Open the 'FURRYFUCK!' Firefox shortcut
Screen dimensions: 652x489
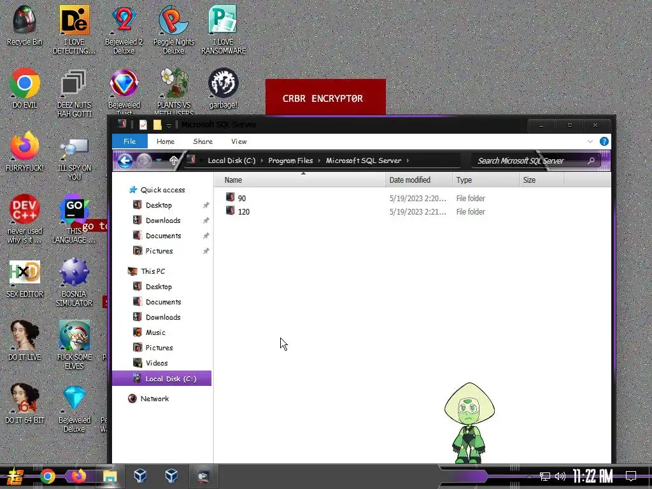(25, 152)
